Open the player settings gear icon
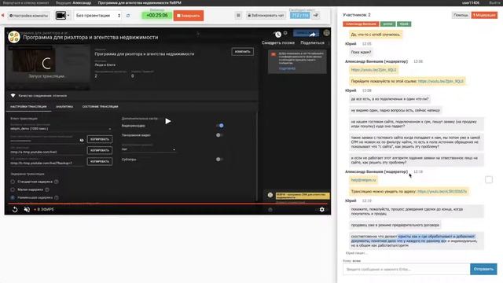This screenshot has height=283, width=503. point(321,210)
